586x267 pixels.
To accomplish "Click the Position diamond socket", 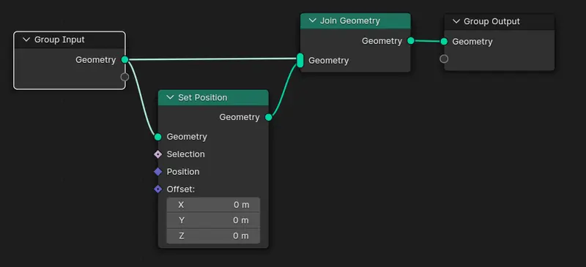I will click(158, 172).
